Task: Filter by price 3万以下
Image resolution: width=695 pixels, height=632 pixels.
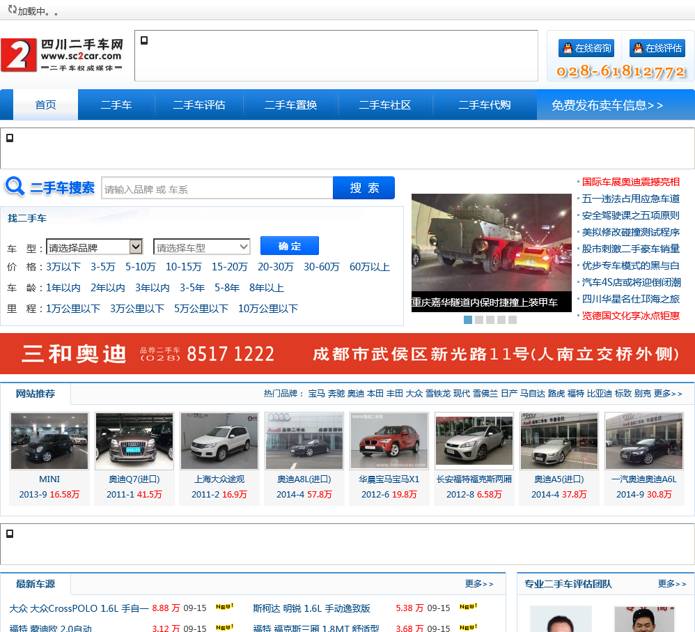Action: coord(63,267)
